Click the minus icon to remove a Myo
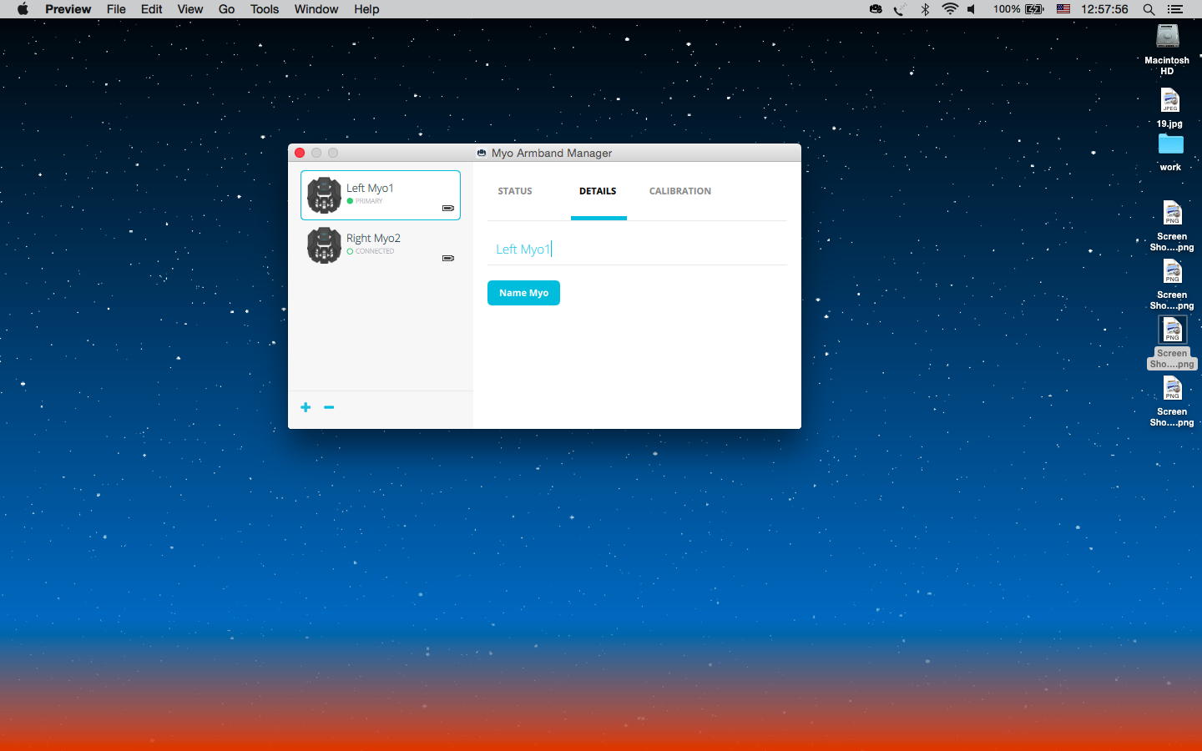The height and width of the screenshot is (751, 1202). pyautogui.click(x=329, y=407)
